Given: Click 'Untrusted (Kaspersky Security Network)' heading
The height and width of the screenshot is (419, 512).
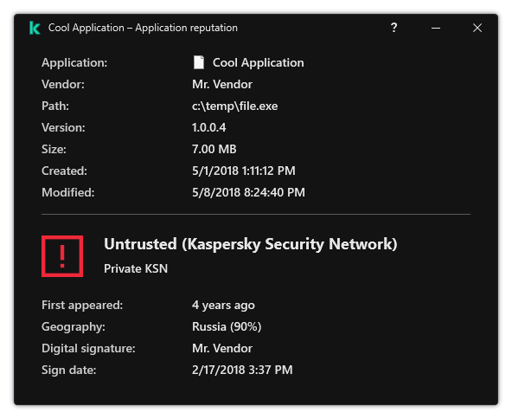Looking at the screenshot, I should click(251, 244).
